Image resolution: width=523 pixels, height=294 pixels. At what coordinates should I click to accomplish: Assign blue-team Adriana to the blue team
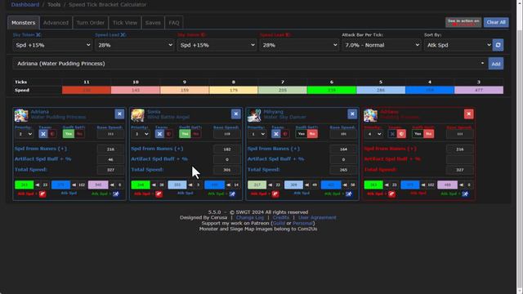click(43, 134)
